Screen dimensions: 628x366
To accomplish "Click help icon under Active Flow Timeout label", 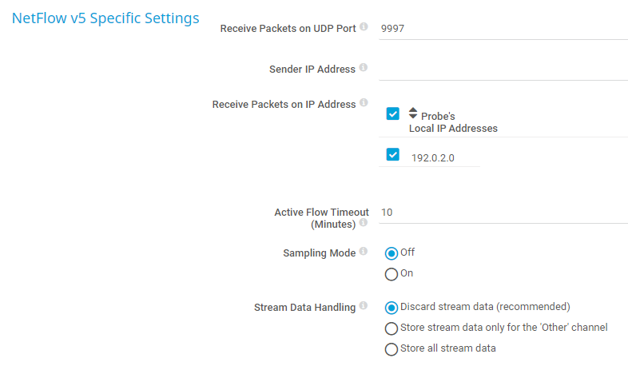I will click(363, 223).
